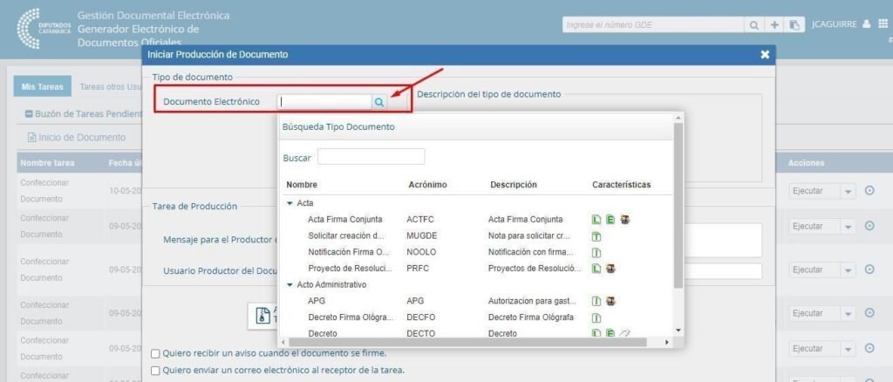Click the plus icon in the header
The image size is (893, 382).
click(x=774, y=25)
